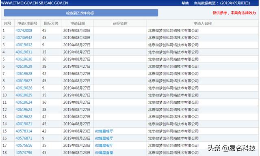Viewport: 260px width, 156px height.
Task: Click the 帮助 help link
Action: tap(185, 3)
